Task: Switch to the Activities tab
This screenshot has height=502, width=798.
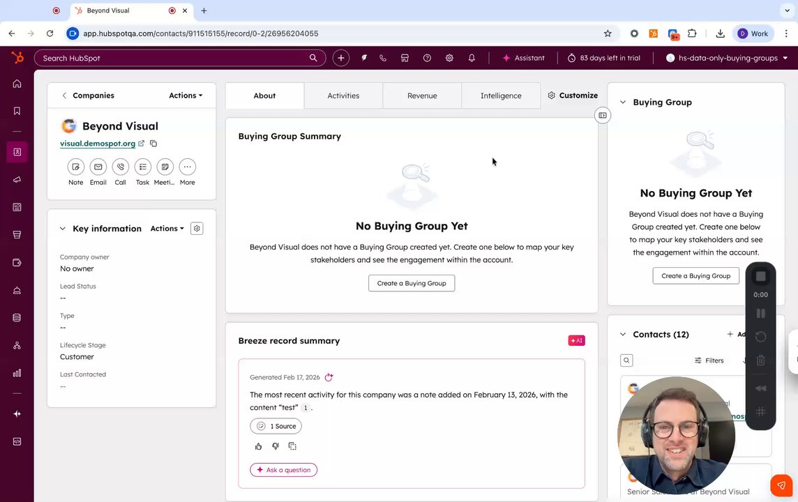Action: coord(343,96)
